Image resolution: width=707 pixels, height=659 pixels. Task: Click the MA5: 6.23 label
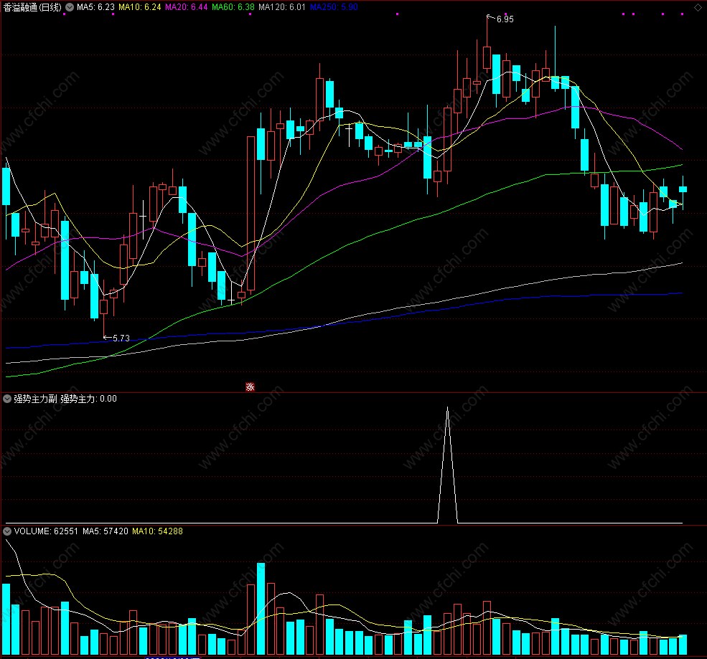coord(95,7)
